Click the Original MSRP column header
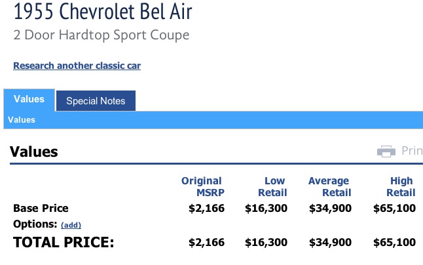 tap(202, 187)
